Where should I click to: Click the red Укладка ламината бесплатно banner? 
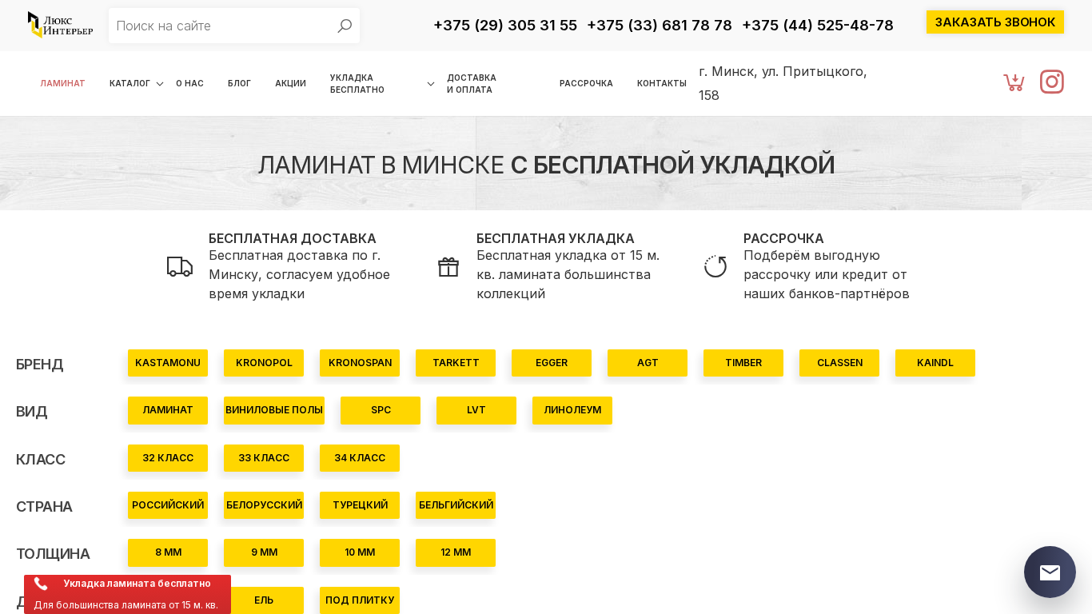point(127,594)
